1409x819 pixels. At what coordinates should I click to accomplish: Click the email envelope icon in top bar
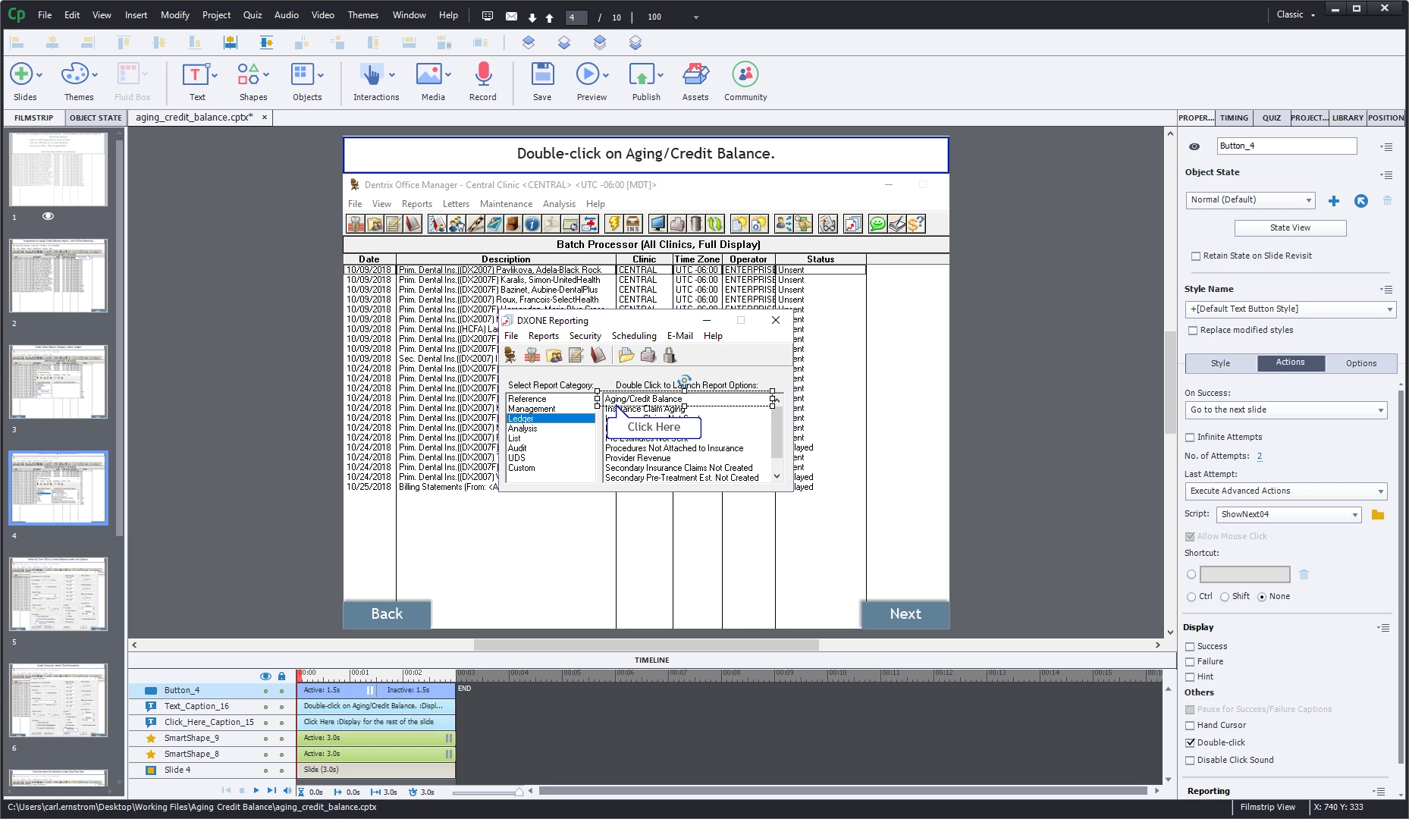tap(511, 16)
